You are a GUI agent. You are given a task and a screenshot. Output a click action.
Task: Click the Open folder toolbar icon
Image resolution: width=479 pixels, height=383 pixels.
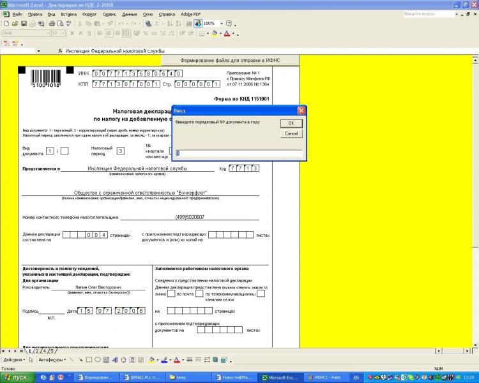coord(15,24)
